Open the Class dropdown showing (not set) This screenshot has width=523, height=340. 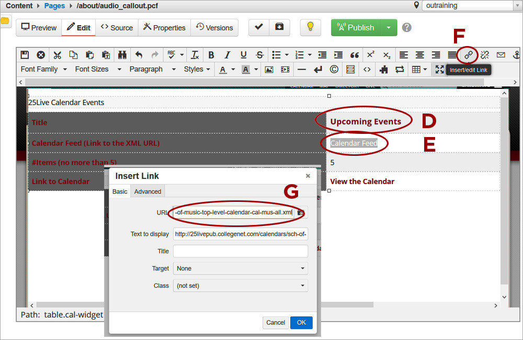click(x=241, y=286)
